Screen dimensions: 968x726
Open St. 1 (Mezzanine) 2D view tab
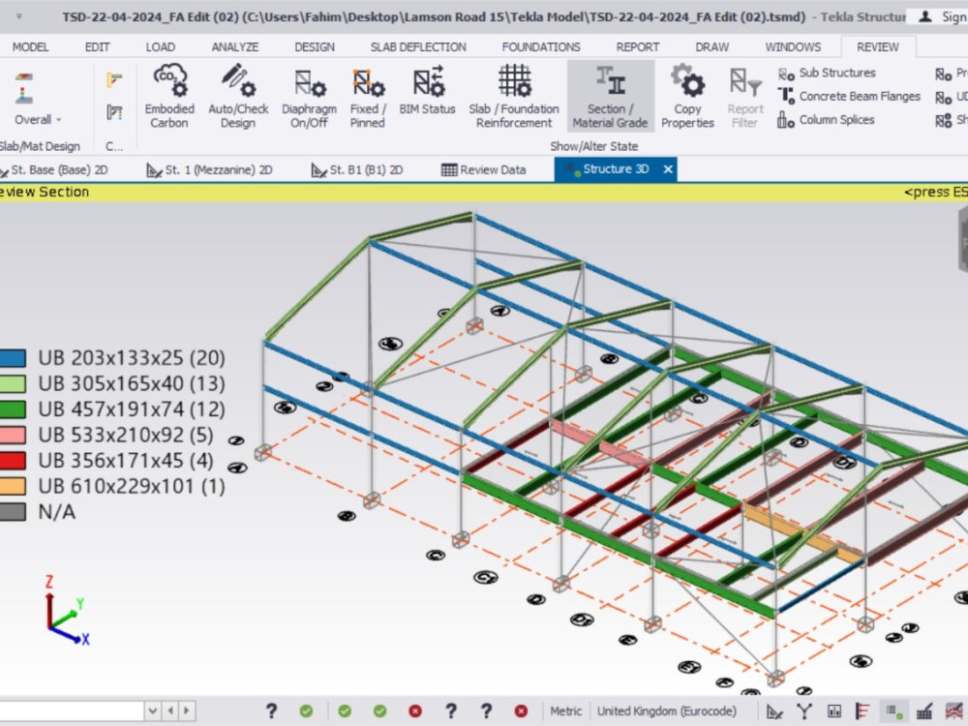pos(209,169)
